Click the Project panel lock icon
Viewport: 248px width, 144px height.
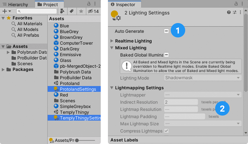[89, 4]
